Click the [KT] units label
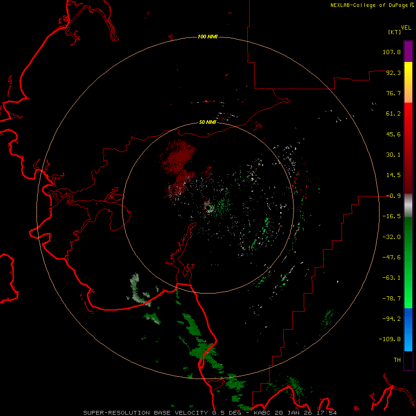 [x=395, y=32]
